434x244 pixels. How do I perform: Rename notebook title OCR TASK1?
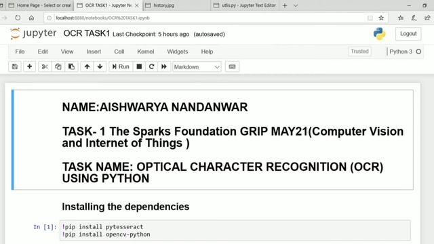click(x=87, y=33)
